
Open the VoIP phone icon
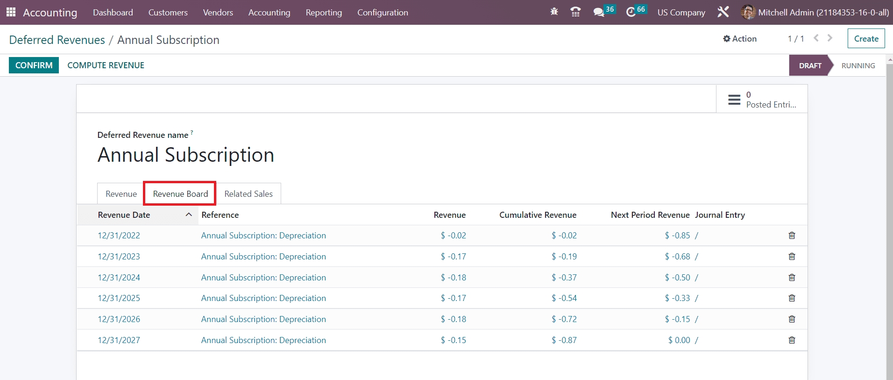click(575, 12)
